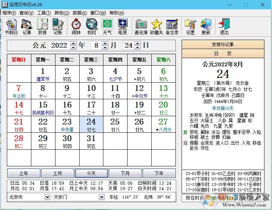The height and width of the screenshot is (210, 272).
Task: Click the 星期日 column header
Action: [19, 60]
